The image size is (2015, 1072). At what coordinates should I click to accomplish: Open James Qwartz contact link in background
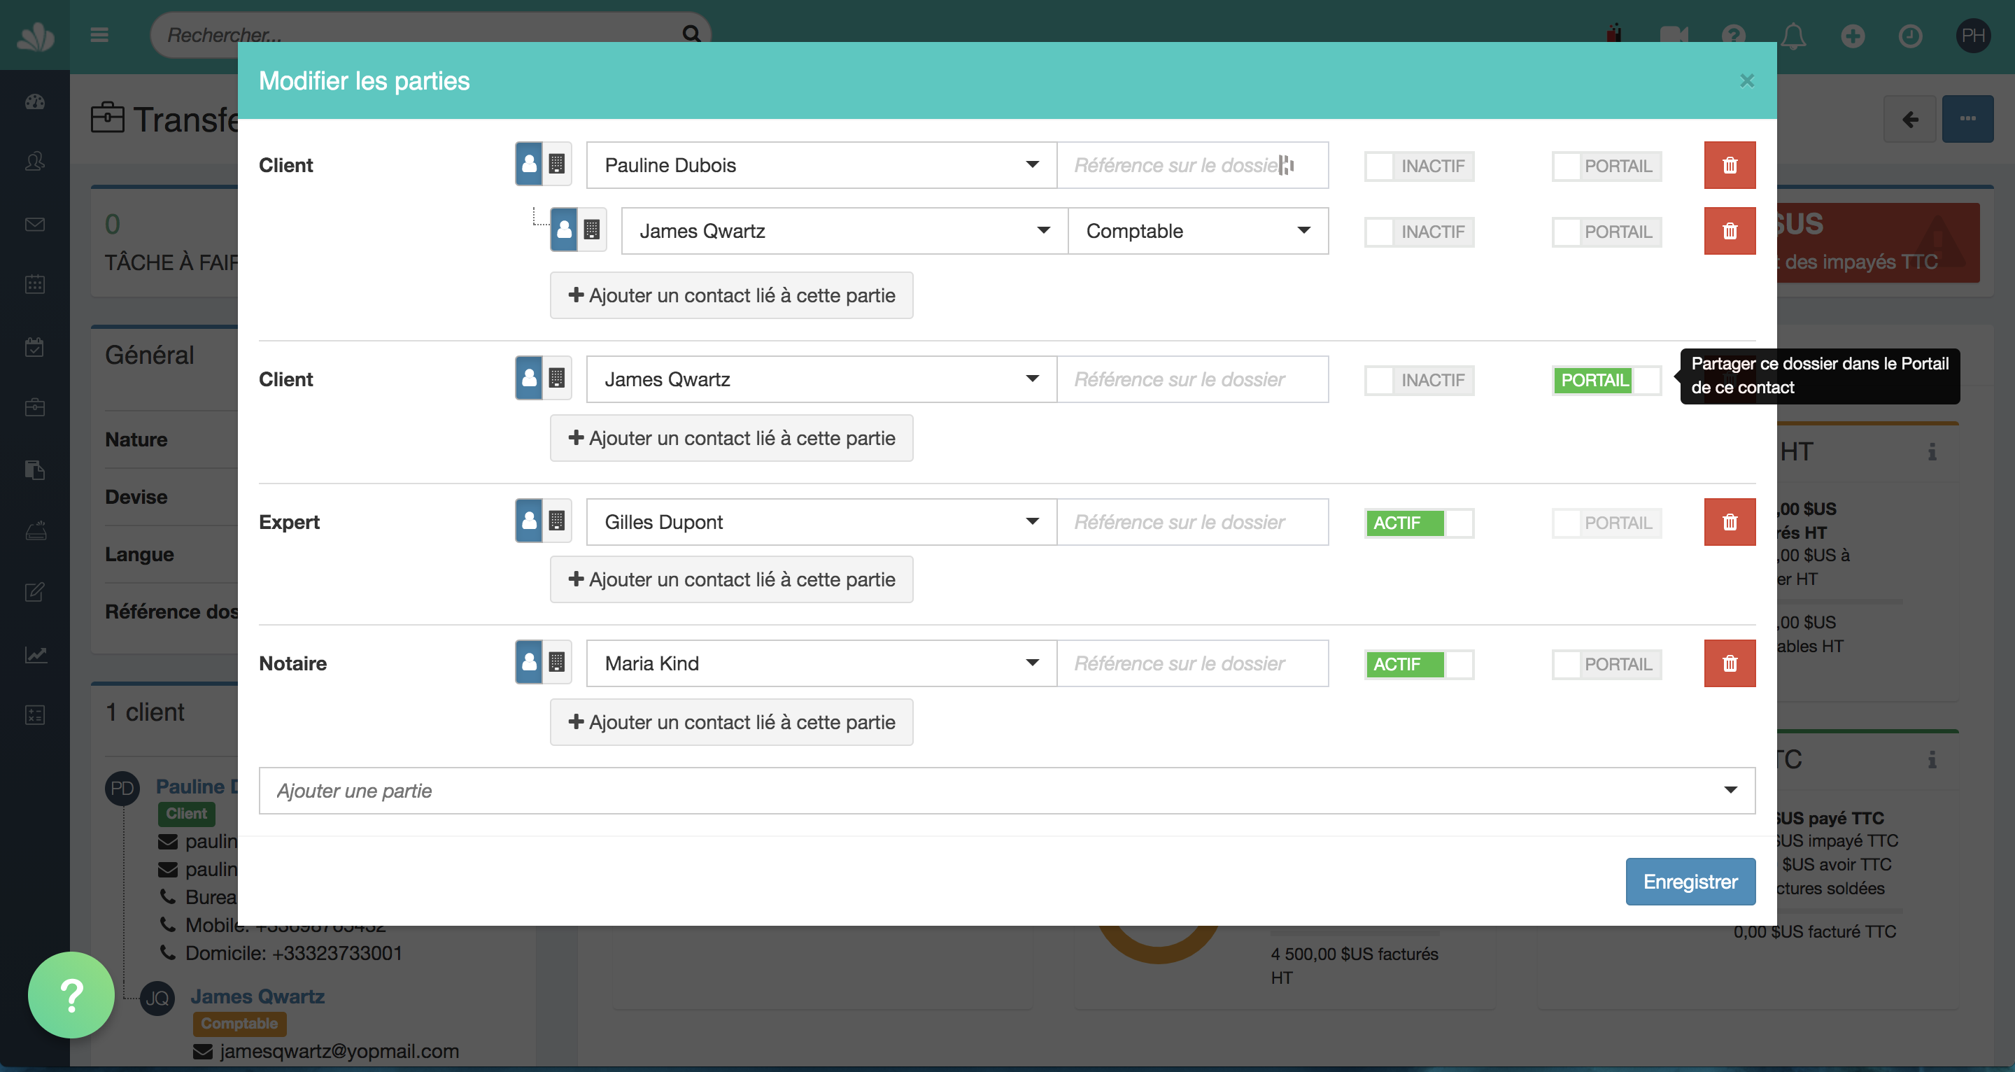pyautogui.click(x=257, y=996)
